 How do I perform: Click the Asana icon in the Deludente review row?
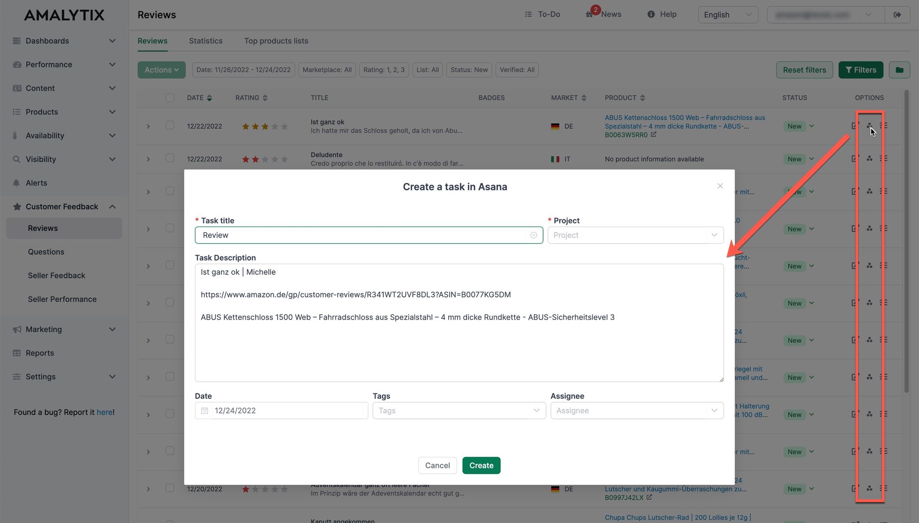(x=869, y=159)
